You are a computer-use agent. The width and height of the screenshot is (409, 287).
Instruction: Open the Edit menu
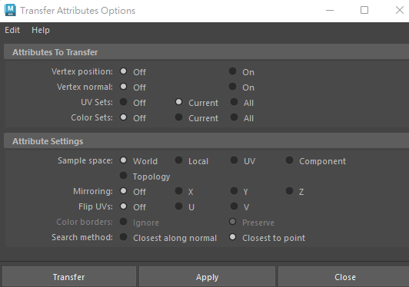tap(12, 30)
